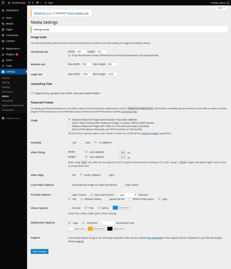
Task: Open Writing settings submenu item
Action: (6, 82)
